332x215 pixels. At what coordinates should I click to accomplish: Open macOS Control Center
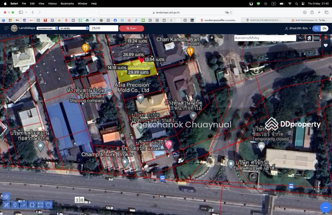click(x=303, y=4)
